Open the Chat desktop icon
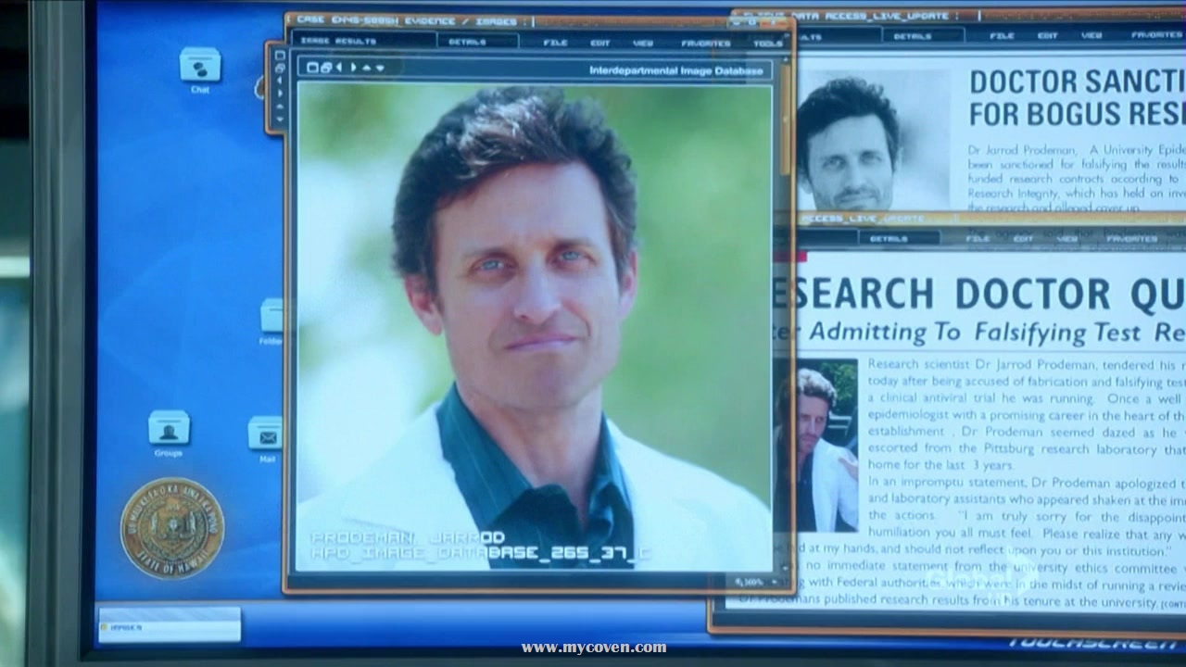 point(200,66)
